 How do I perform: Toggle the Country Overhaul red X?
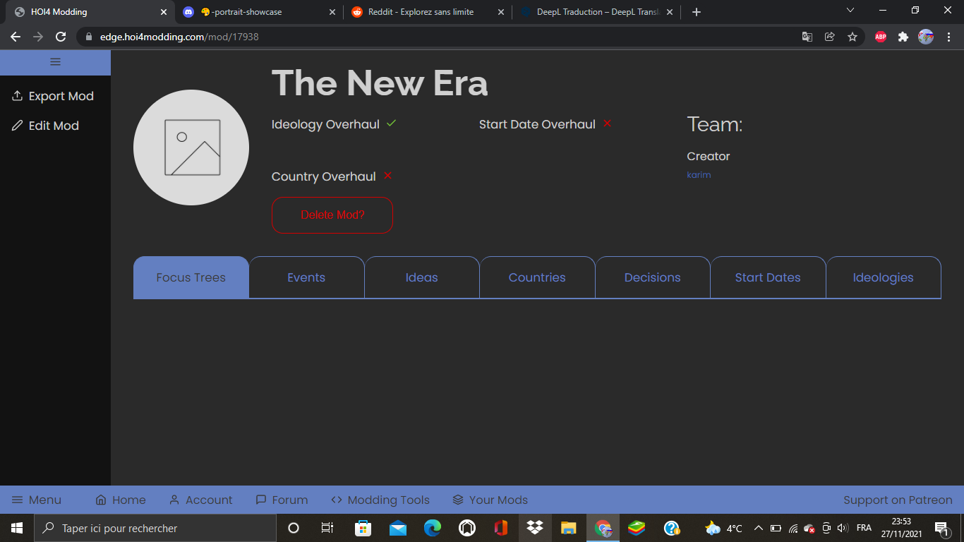point(387,176)
